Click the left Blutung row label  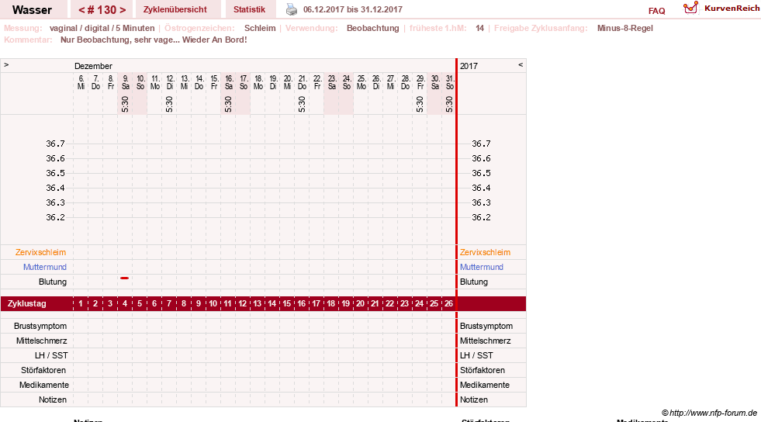click(53, 282)
